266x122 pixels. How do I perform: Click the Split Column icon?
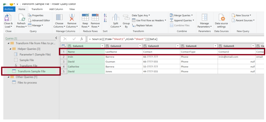pyautogui.click(x=116, y=18)
